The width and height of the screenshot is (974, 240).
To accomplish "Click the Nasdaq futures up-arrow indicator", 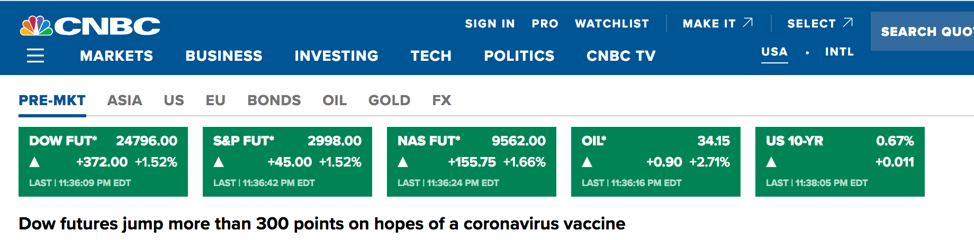I will (403, 162).
